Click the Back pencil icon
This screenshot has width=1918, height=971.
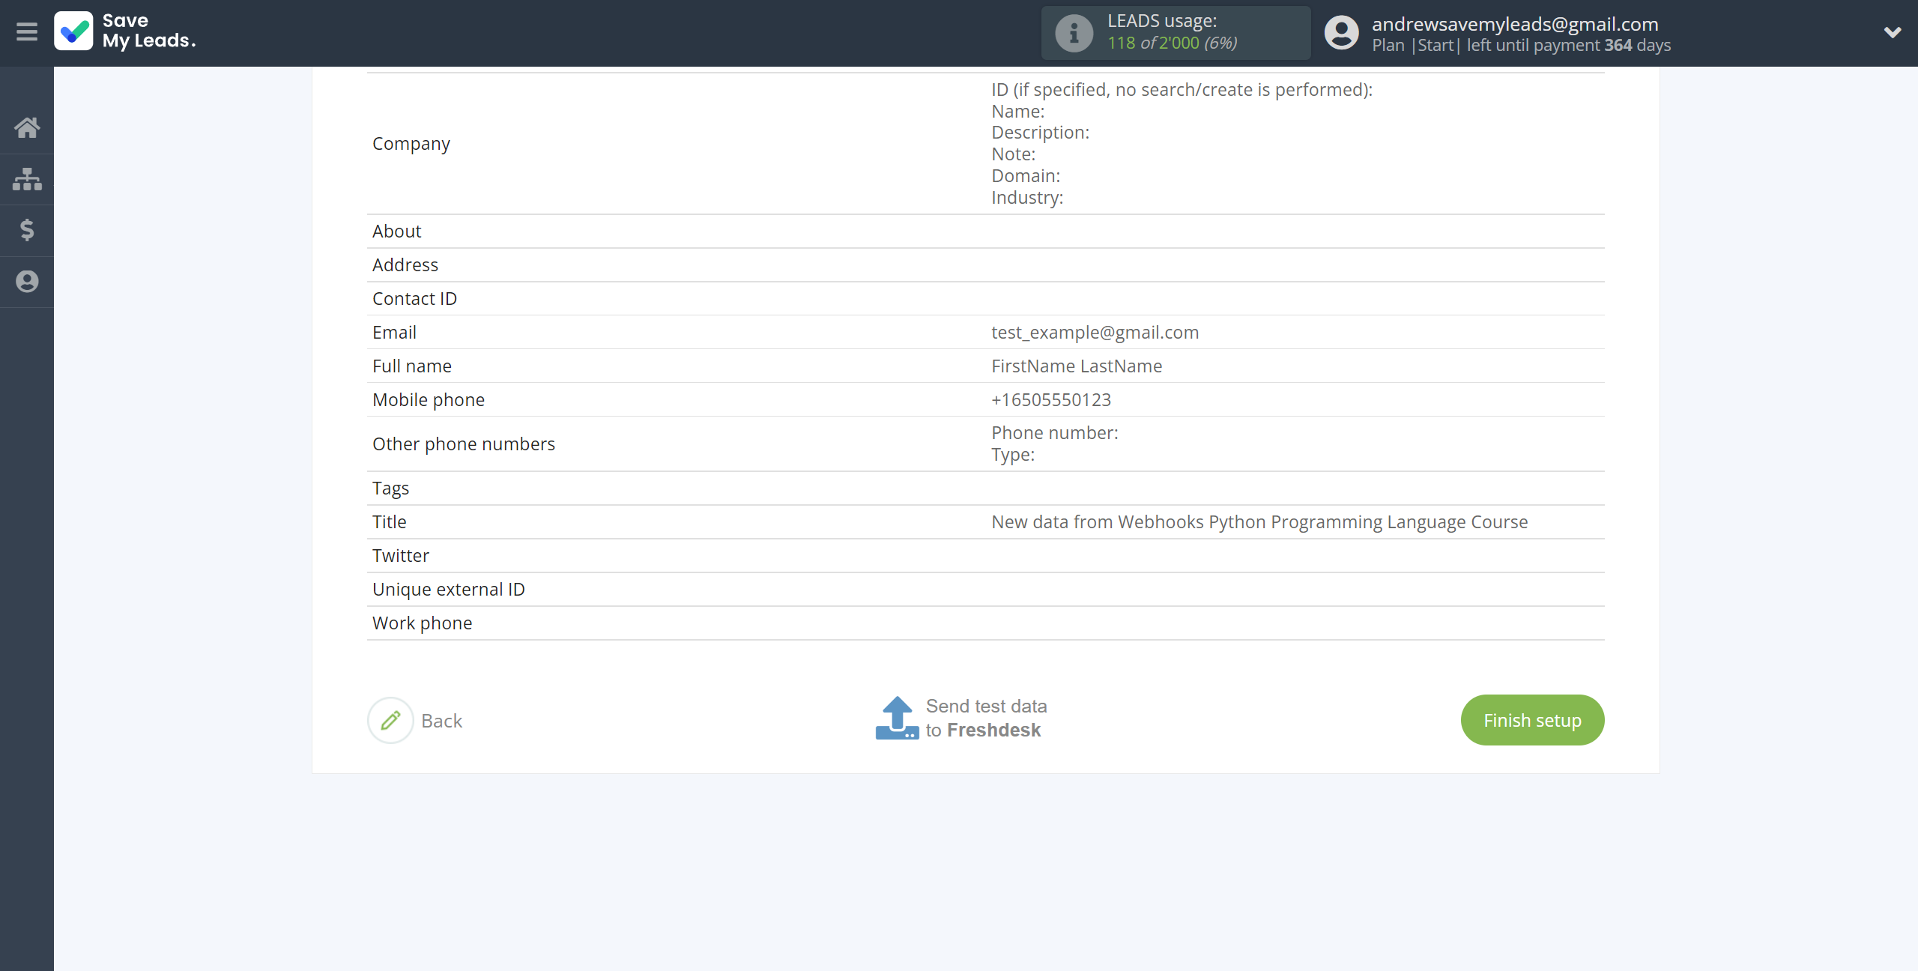390,721
